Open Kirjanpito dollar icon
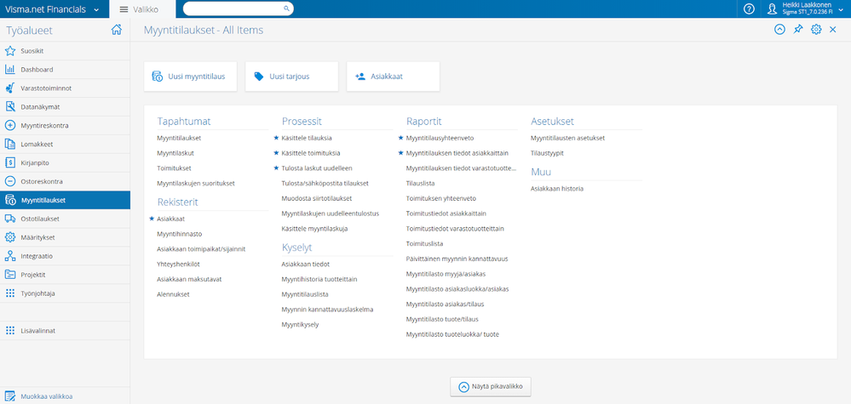The image size is (851, 404). point(9,162)
